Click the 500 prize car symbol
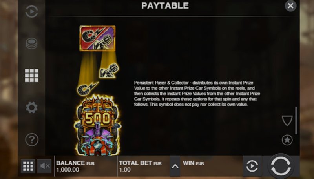 point(97,125)
